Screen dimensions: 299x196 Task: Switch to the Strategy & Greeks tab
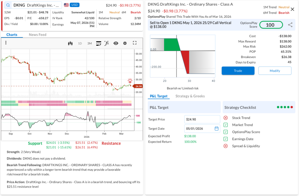190,96
